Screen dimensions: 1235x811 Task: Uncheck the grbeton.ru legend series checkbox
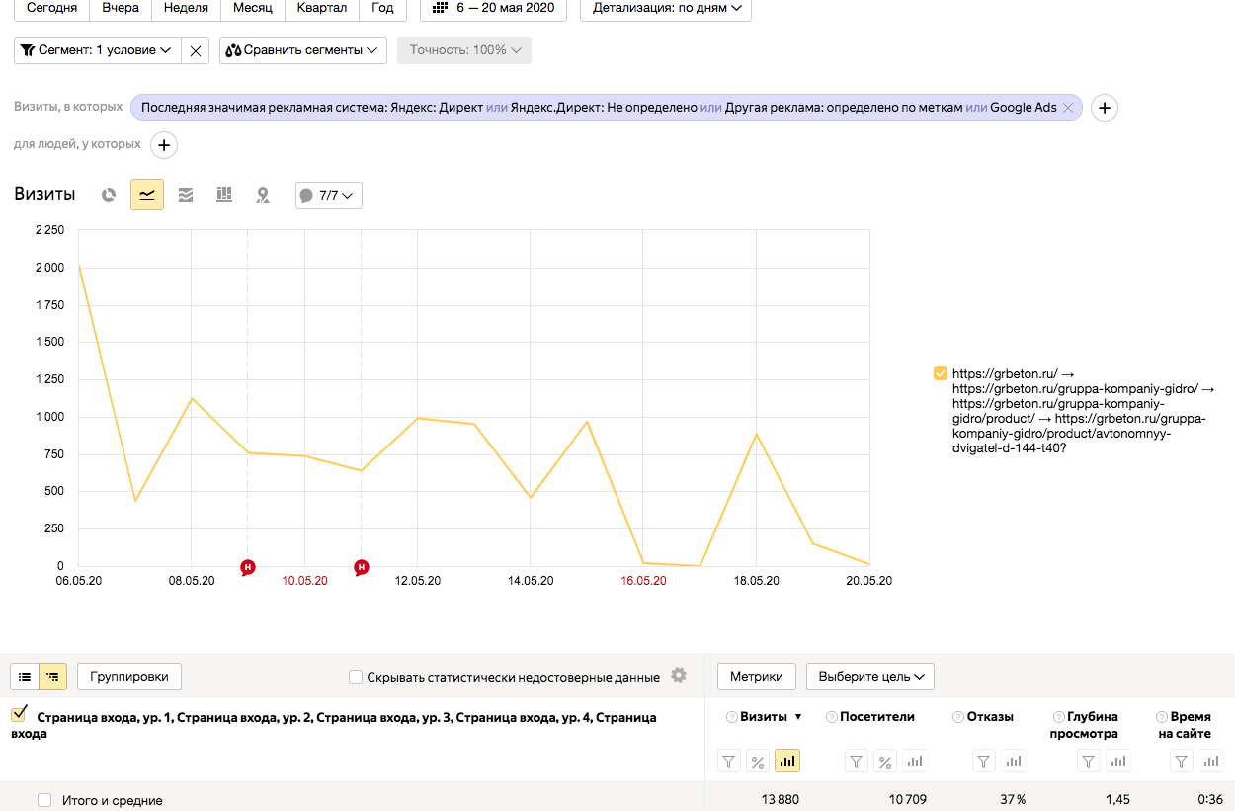(940, 373)
